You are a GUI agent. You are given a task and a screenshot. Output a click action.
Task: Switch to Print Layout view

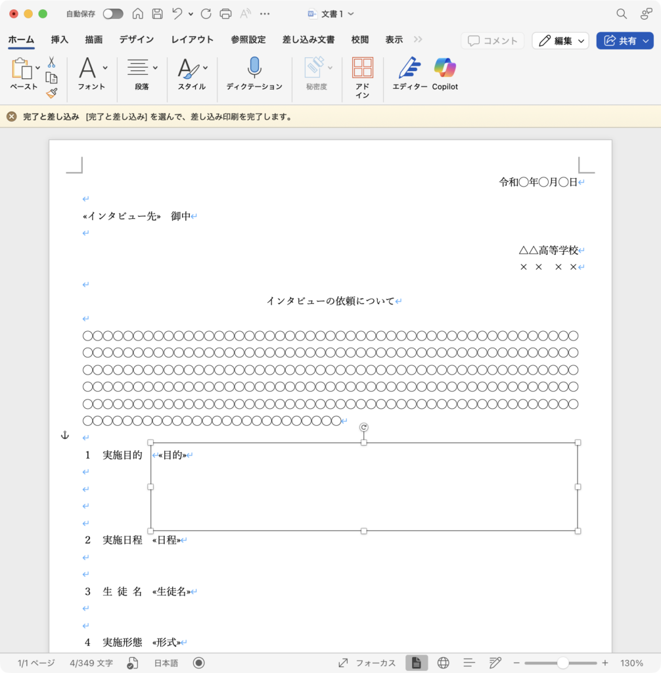coord(417,663)
